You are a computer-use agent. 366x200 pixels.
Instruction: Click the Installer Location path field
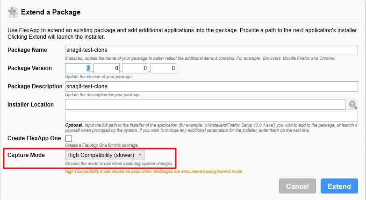click(x=205, y=105)
